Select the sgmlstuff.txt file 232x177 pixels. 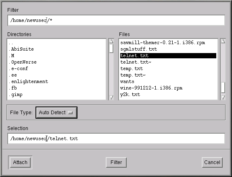click(x=138, y=49)
